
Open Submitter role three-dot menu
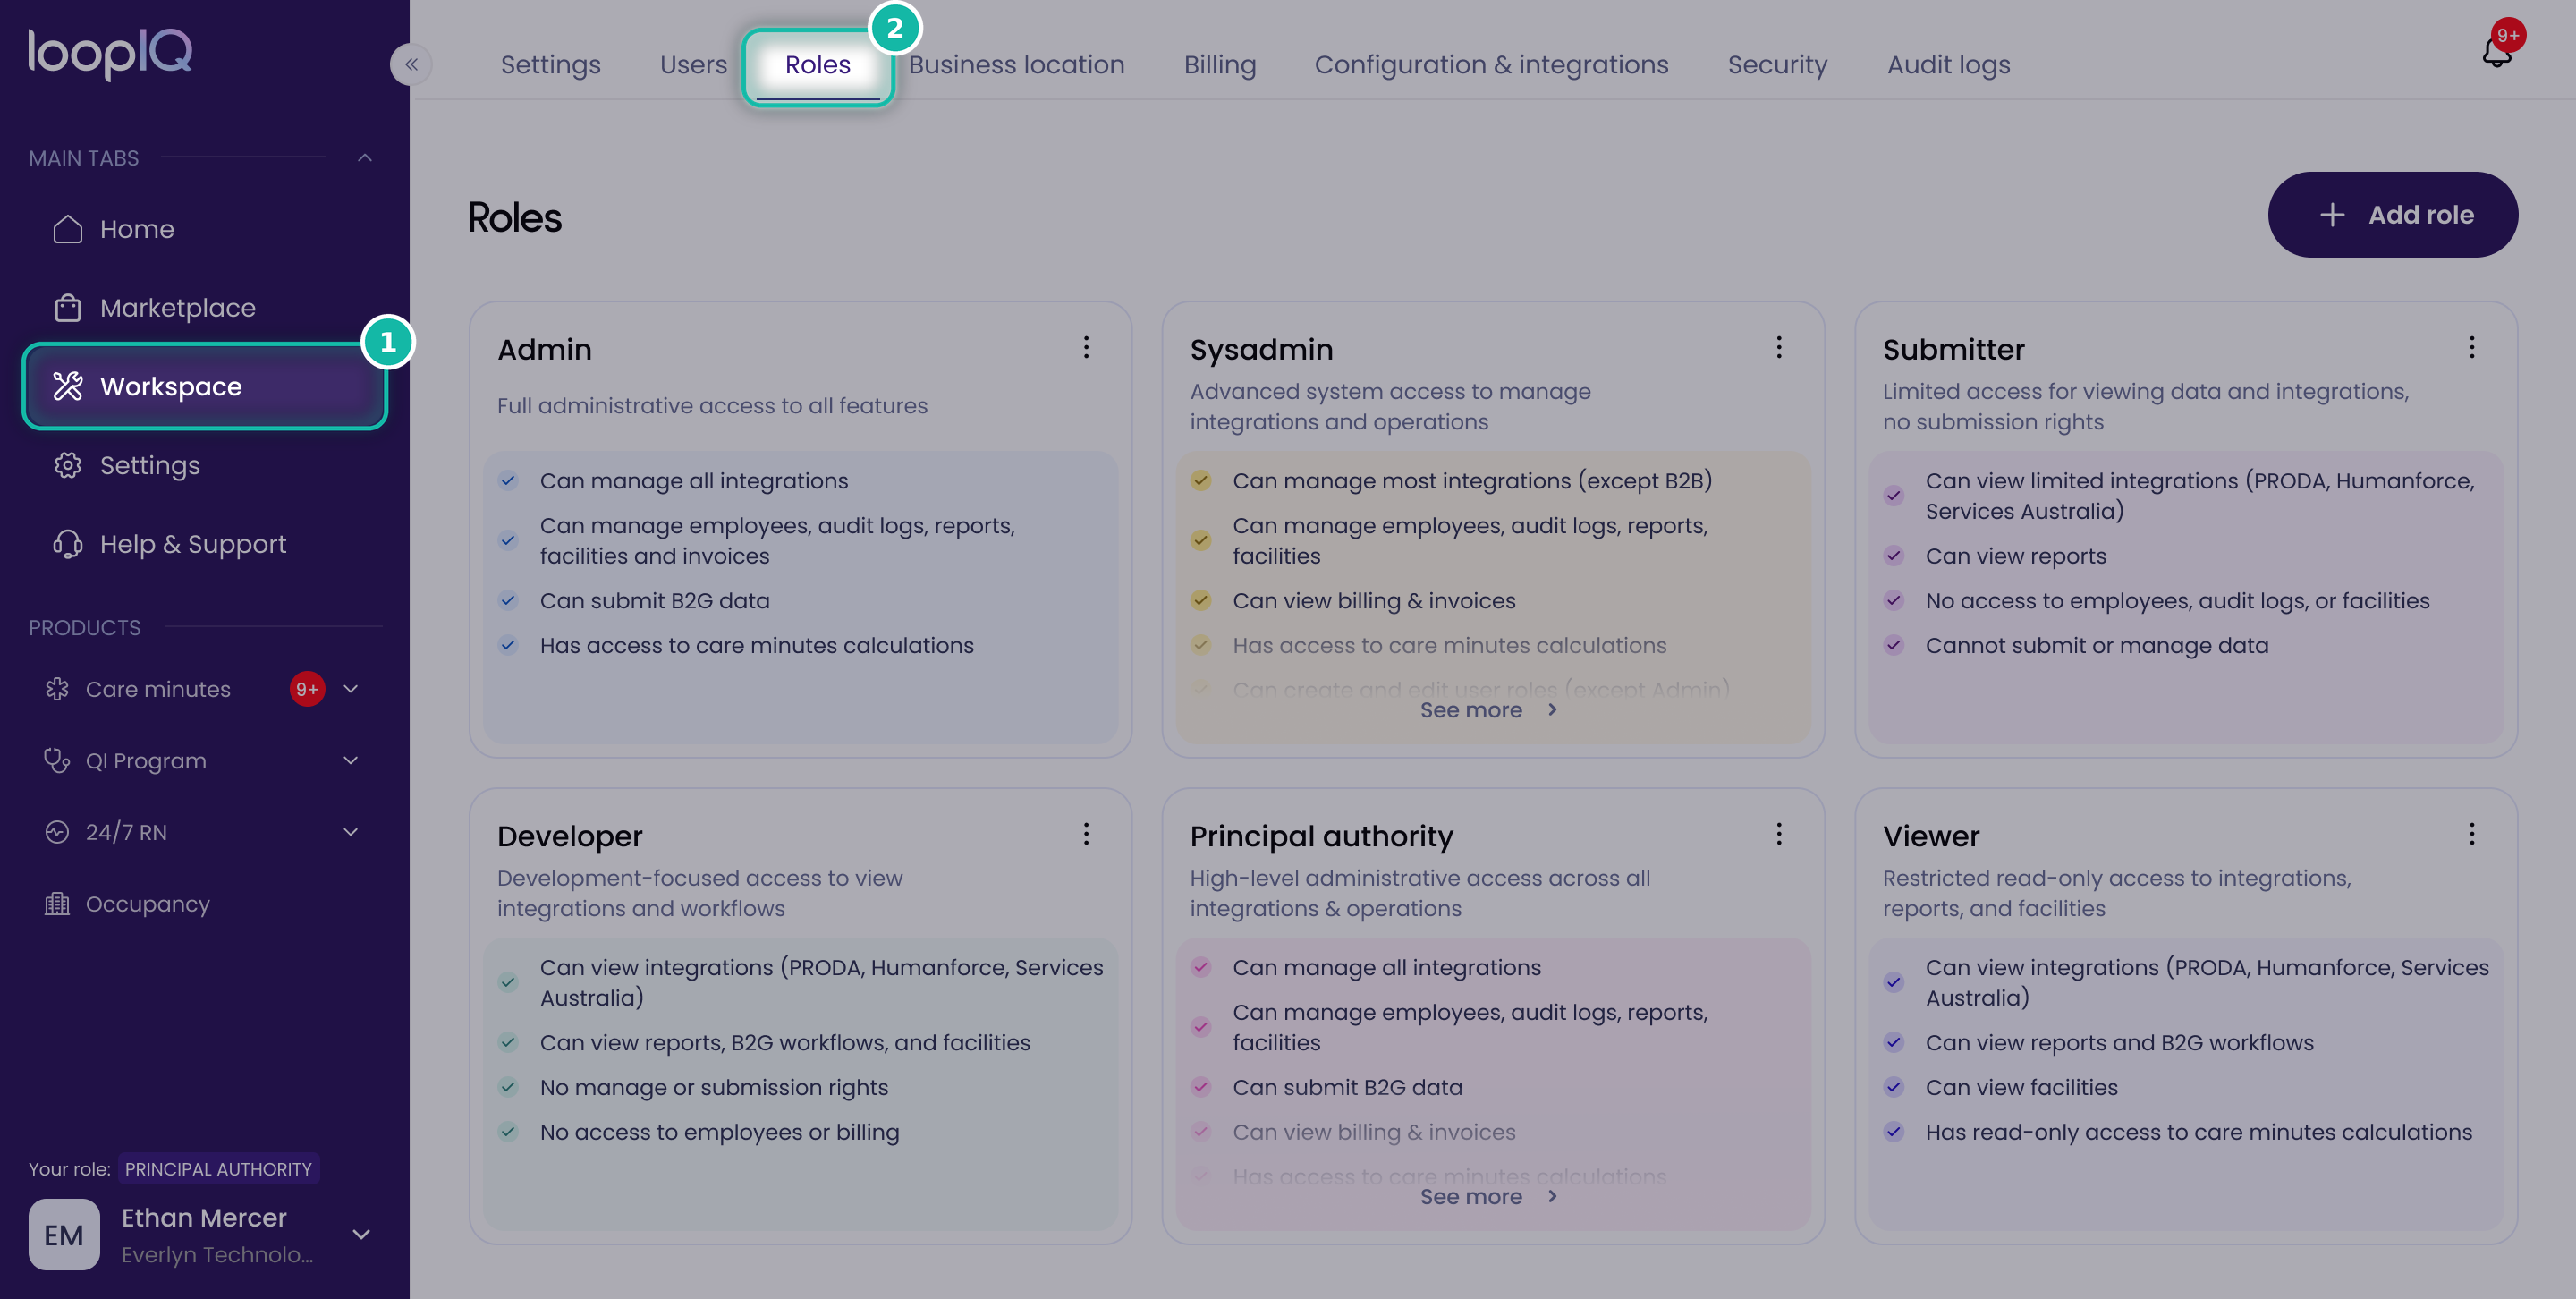point(2472,347)
